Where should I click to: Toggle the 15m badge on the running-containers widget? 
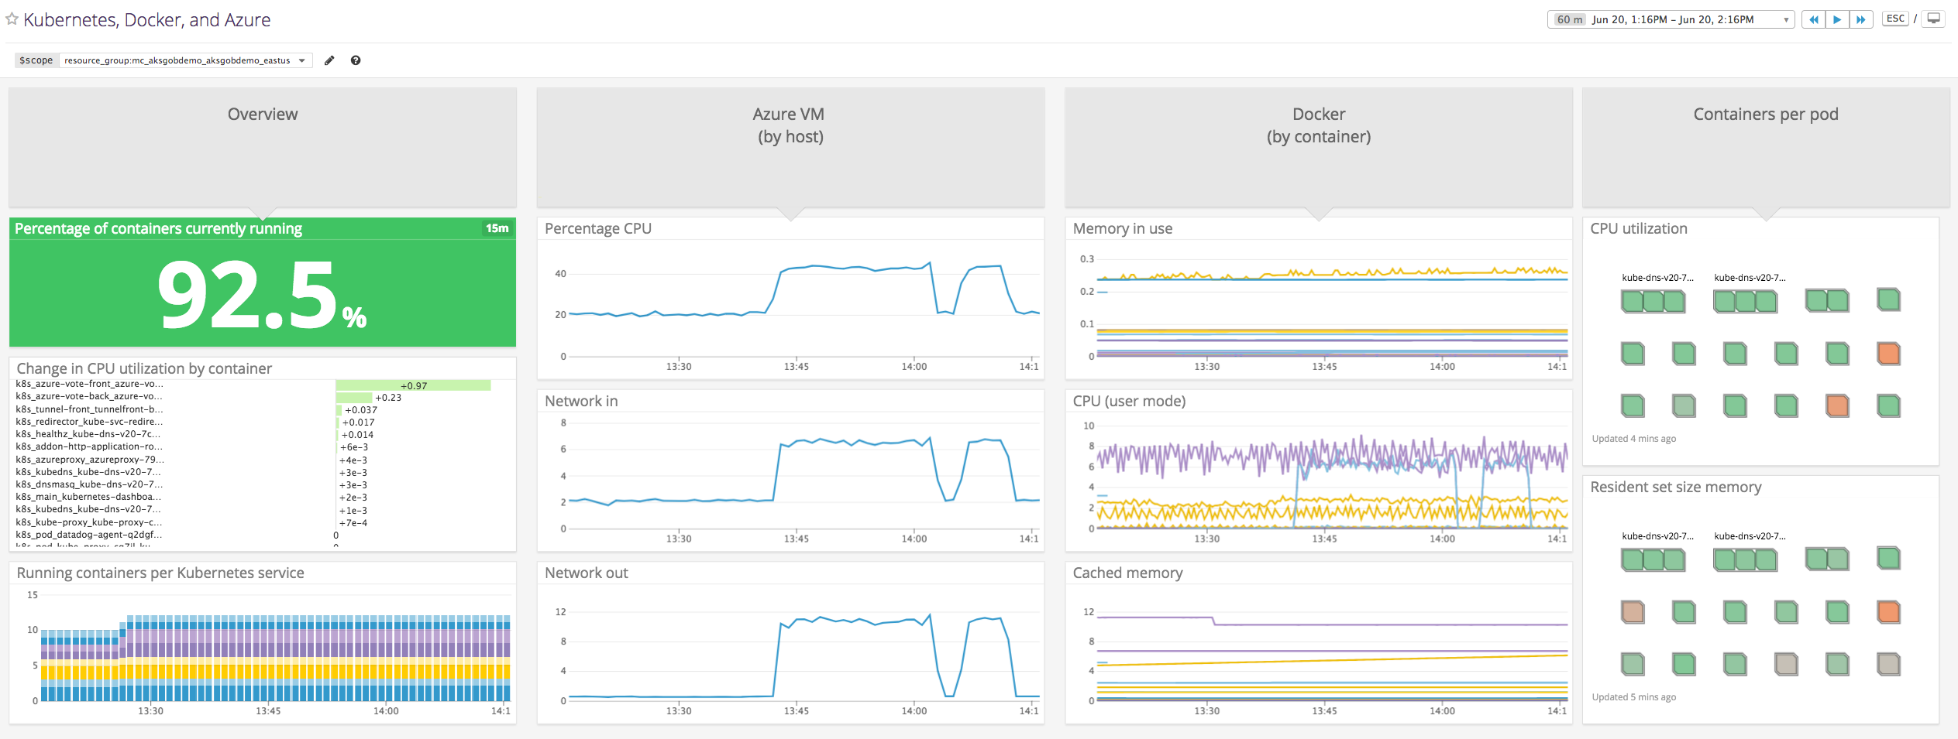click(496, 228)
